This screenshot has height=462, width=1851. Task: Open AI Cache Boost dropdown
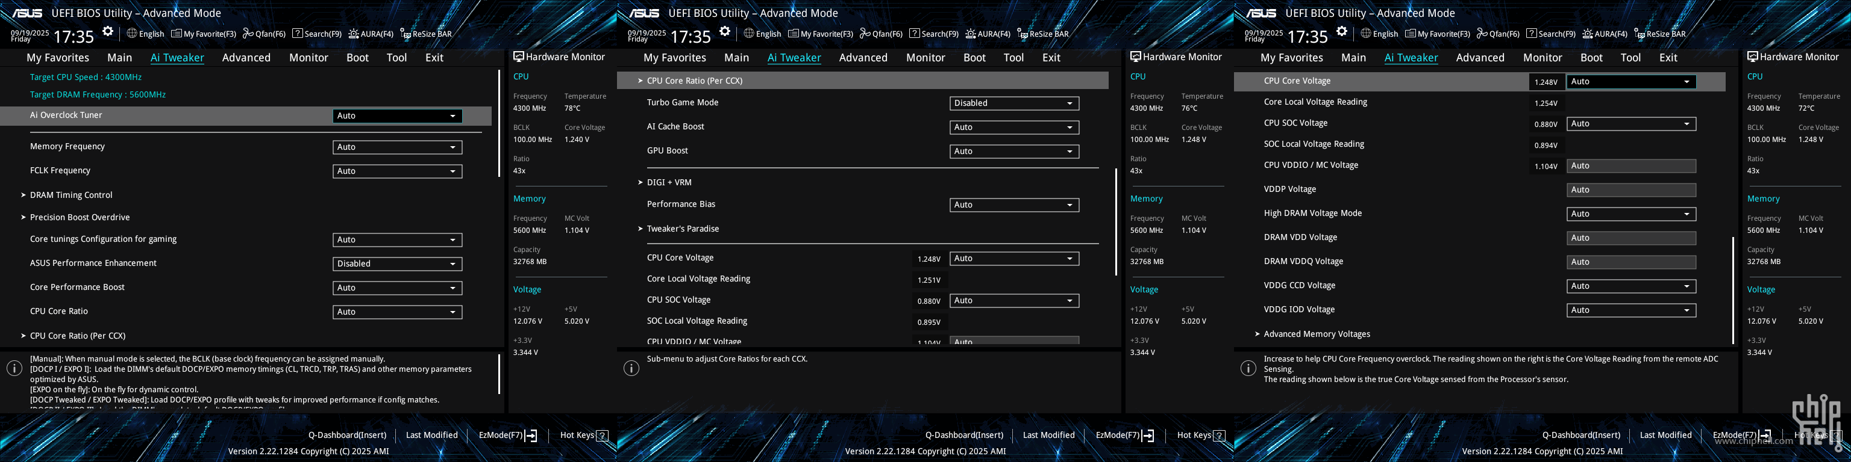1014,128
